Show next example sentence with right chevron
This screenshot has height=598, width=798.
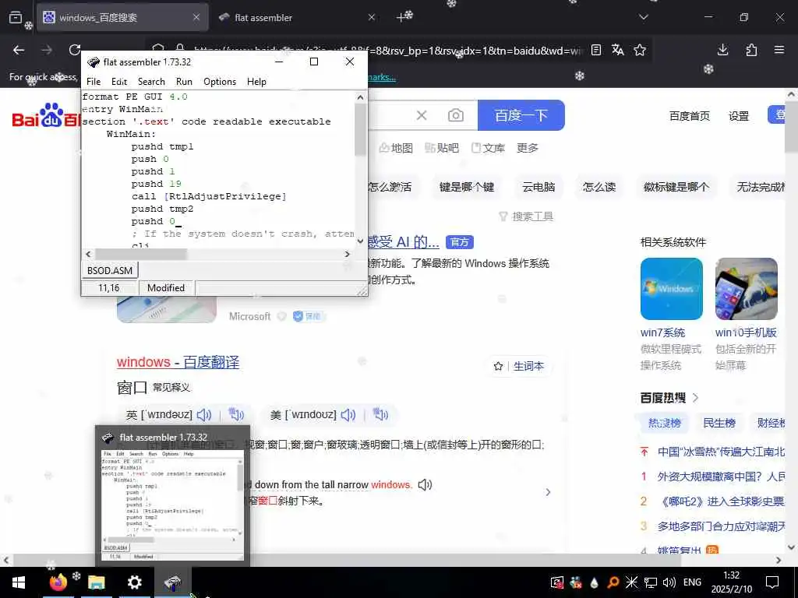point(548,492)
